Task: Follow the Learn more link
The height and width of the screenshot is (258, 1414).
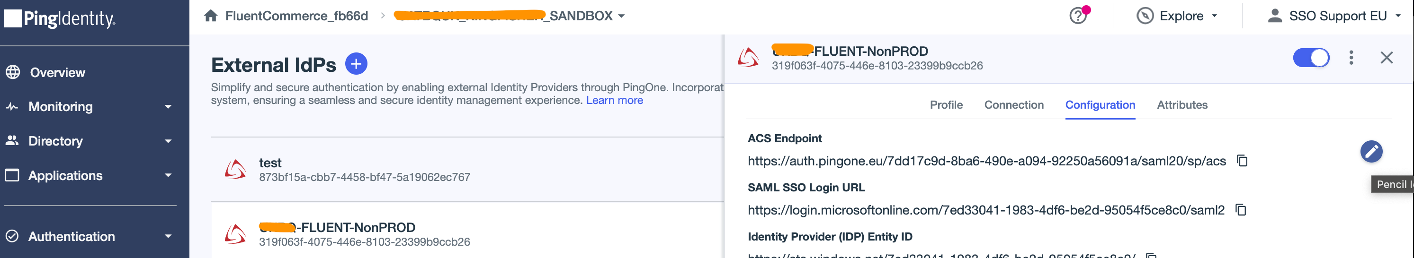Action: pos(614,100)
